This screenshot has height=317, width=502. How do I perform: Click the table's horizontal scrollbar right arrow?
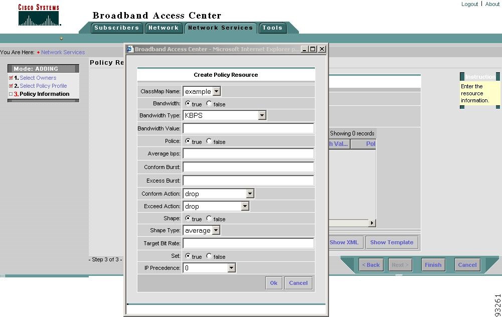pos(372,223)
